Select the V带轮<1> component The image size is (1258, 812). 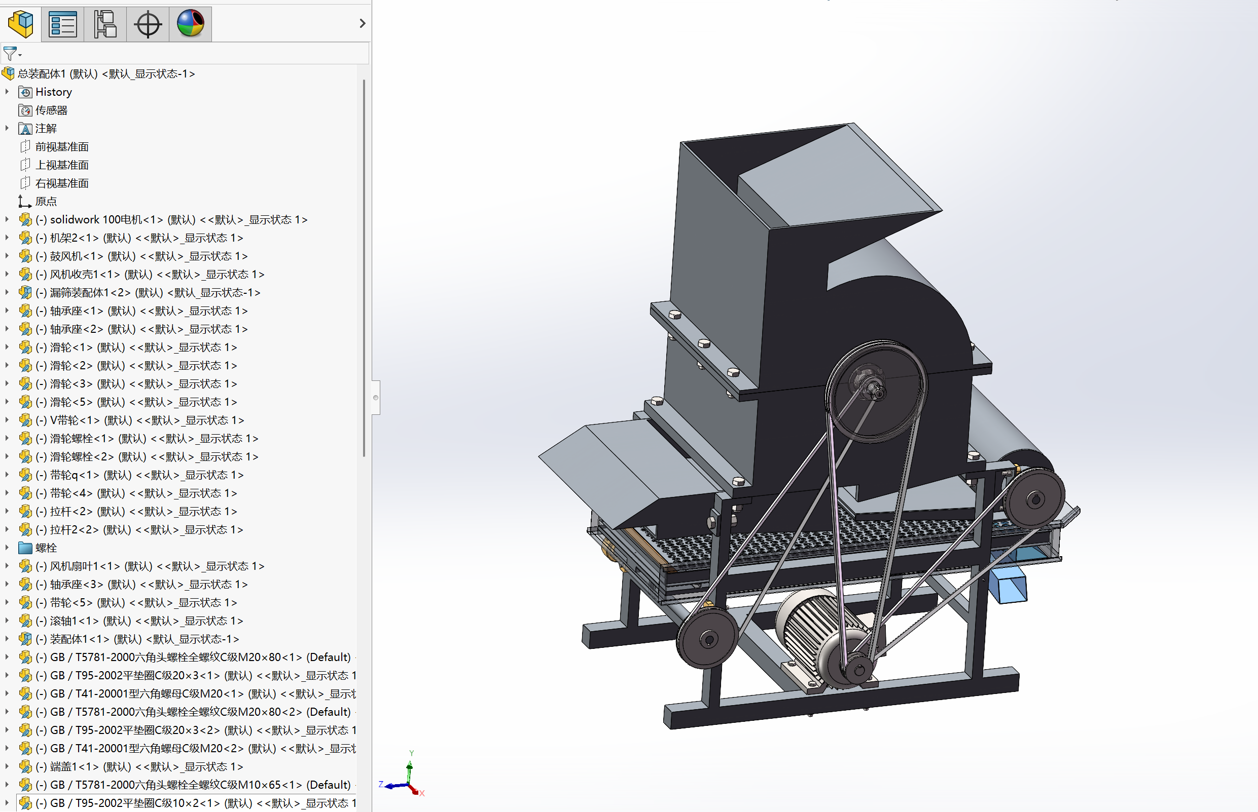click(75, 420)
